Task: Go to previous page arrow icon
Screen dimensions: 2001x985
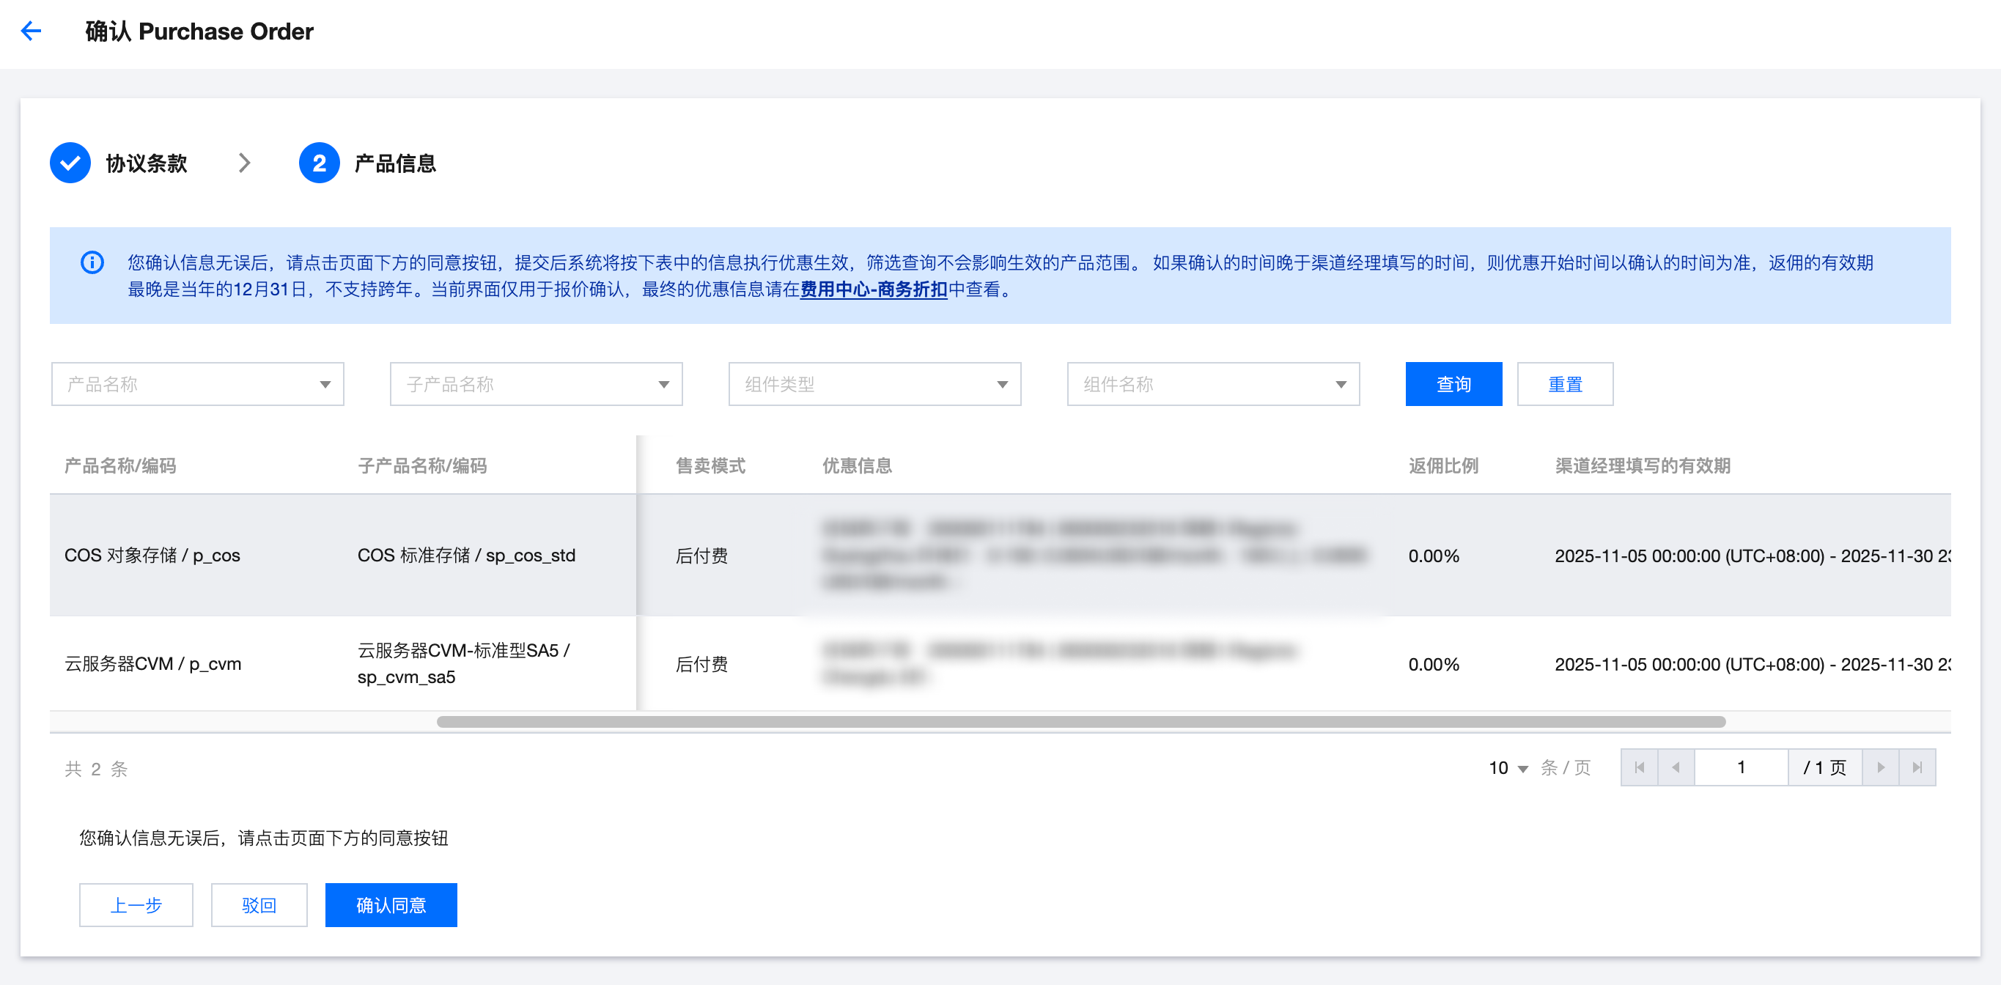Action: pos(1676,767)
